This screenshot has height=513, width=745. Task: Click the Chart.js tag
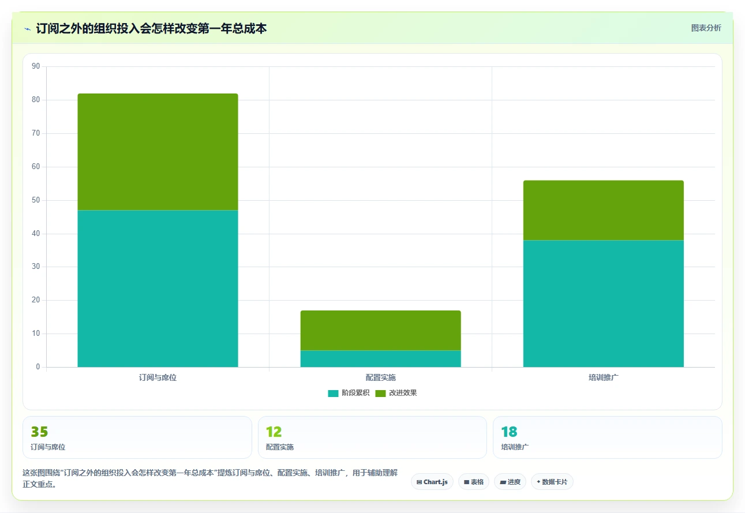point(432,482)
